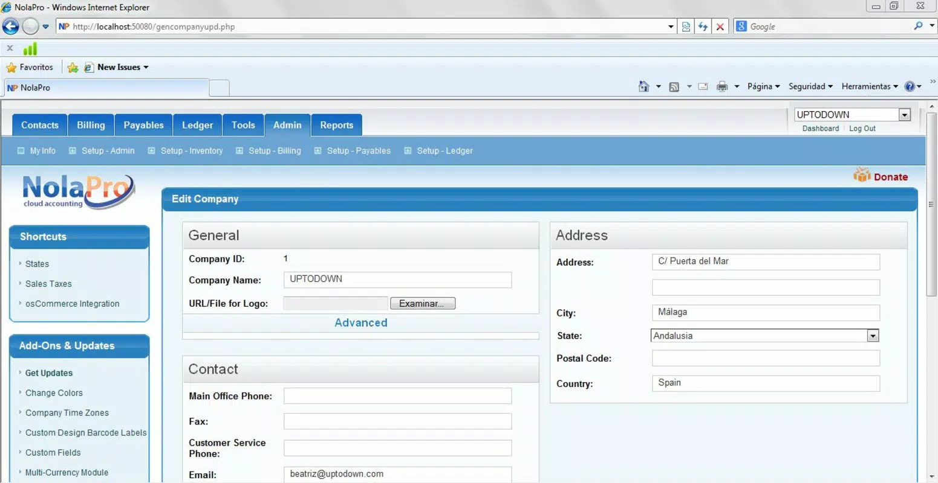938x483 pixels.
Task: Expand the Advanced settings link
Action: coord(361,323)
